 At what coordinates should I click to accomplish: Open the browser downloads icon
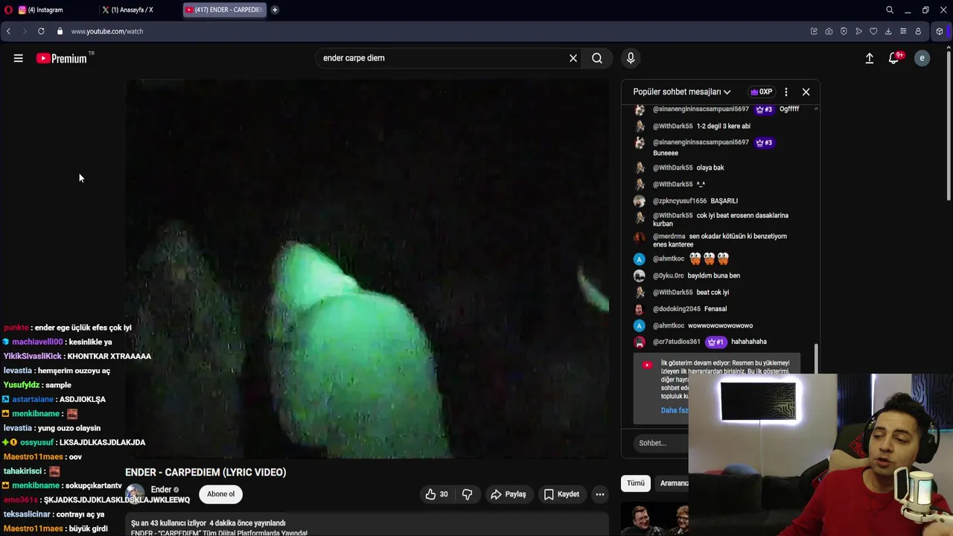tap(888, 31)
